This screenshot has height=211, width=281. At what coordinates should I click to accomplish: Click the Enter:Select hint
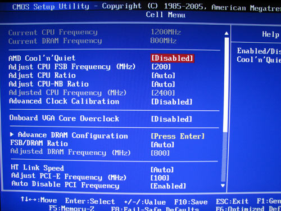[x=90, y=201]
